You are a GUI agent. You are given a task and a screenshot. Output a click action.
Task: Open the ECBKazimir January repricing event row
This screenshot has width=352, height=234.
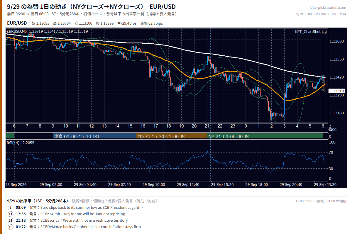pyautogui.click(x=67, y=214)
